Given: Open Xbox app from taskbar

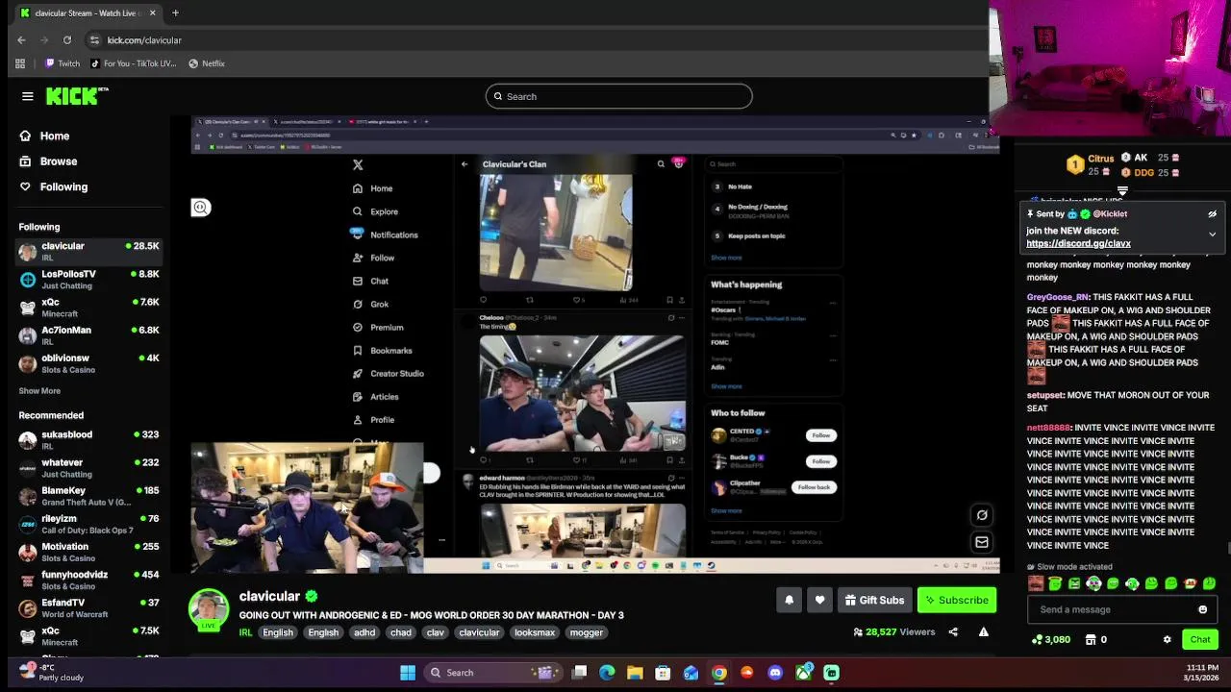Looking at the screenshot, I should 803,673.
